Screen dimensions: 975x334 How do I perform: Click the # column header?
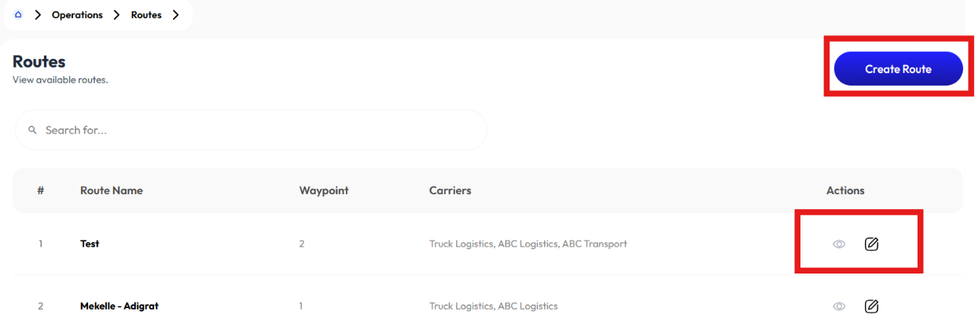(40, 191)
